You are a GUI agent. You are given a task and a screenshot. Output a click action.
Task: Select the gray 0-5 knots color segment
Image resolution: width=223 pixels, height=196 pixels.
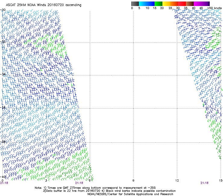point(135,4)
